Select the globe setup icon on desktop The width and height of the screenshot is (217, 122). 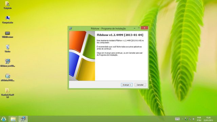click(7, 77)
